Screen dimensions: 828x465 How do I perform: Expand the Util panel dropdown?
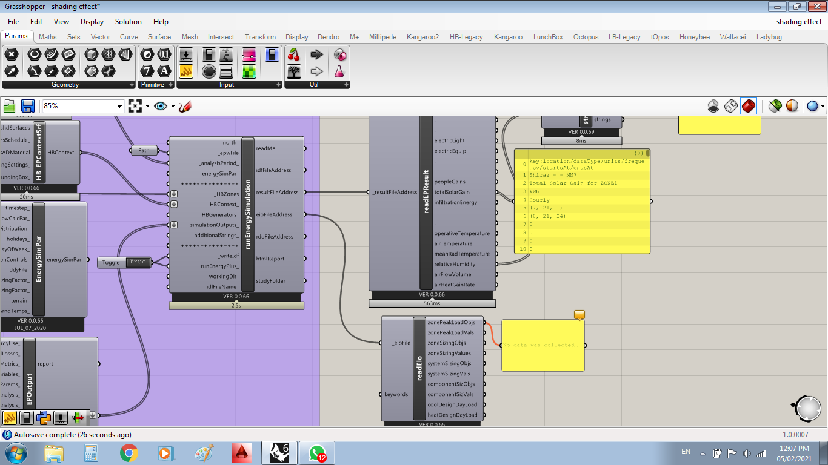click(346, 85)
